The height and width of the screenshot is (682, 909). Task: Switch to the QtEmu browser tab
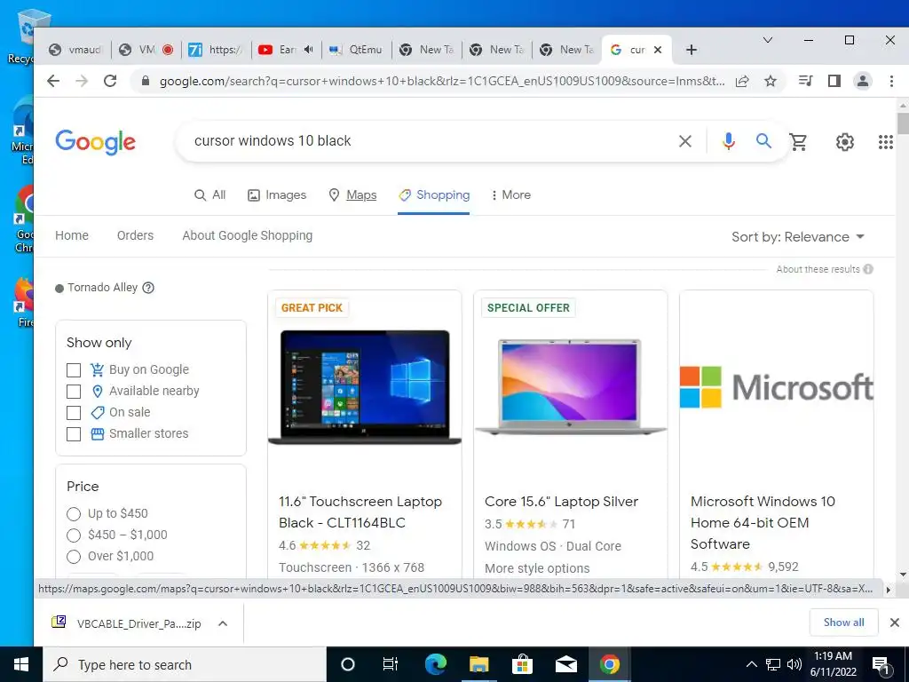click(x=356, y=50)
